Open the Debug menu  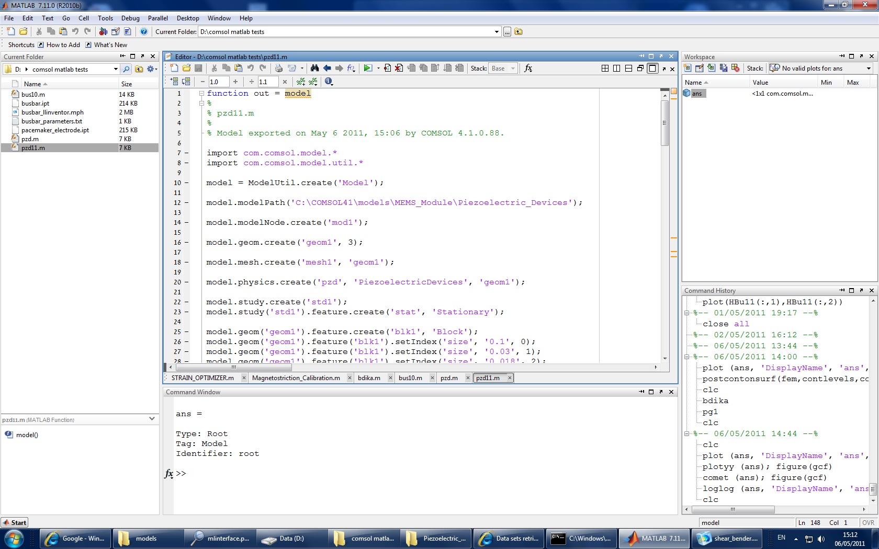click(130, 18)
